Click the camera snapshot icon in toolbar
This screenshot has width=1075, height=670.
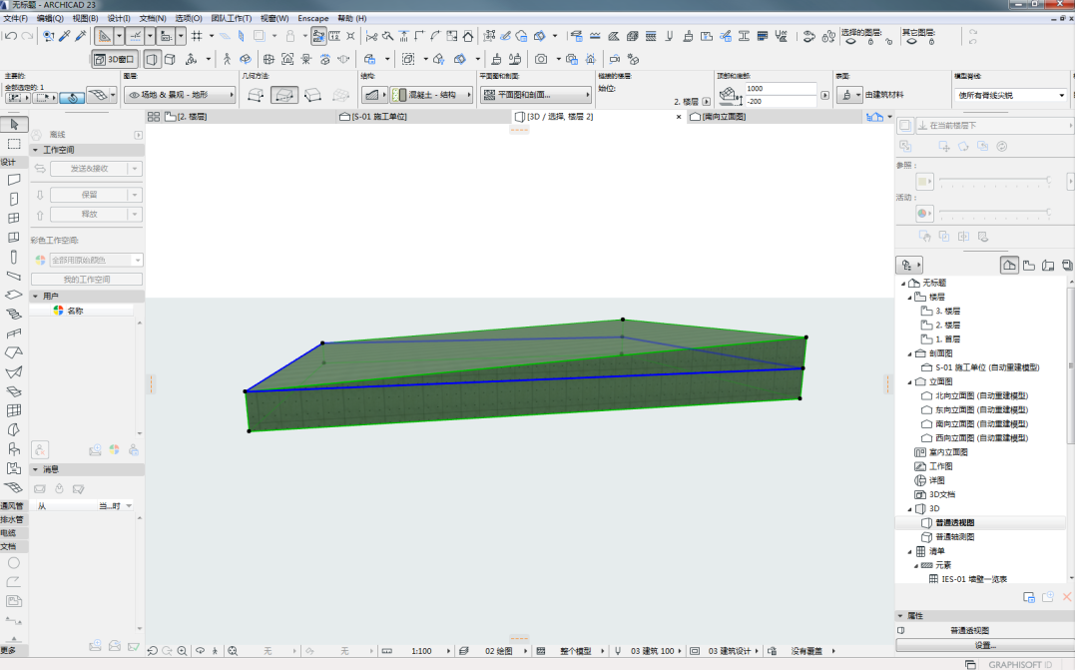point(541,59)
